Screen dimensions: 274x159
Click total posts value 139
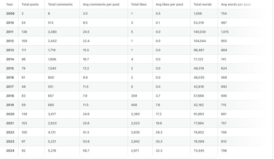[x=24, y=114]
